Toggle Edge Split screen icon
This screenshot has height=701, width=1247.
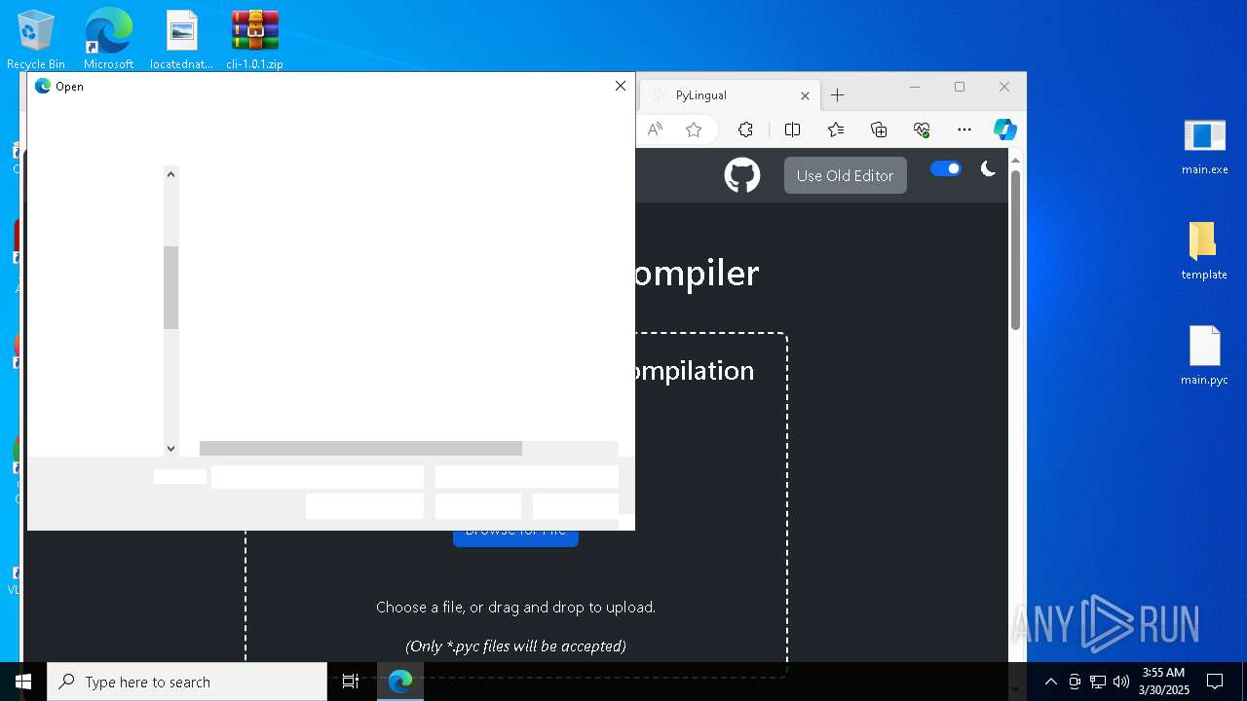(792, 129)
